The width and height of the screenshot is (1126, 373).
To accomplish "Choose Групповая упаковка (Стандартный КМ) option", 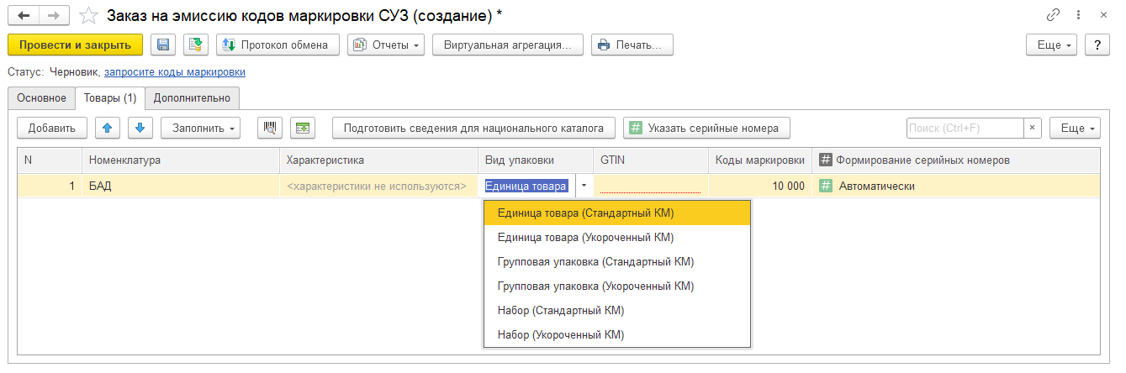I will 595,262.
